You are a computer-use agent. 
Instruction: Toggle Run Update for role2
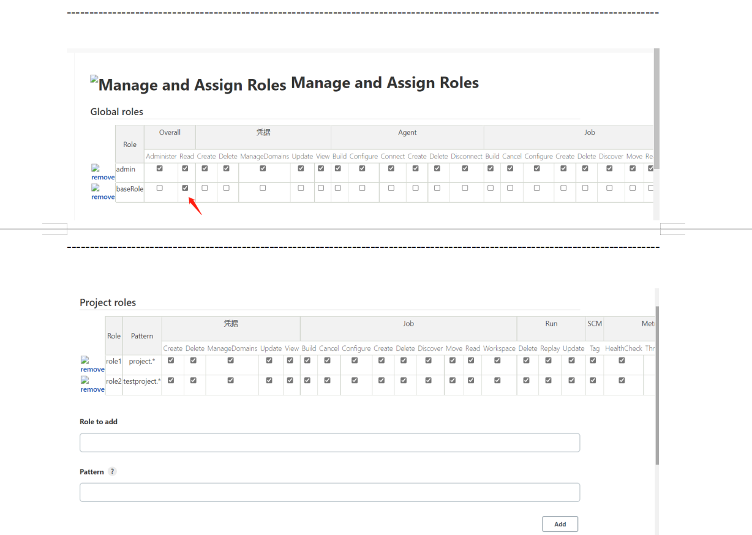coord(571,380)
